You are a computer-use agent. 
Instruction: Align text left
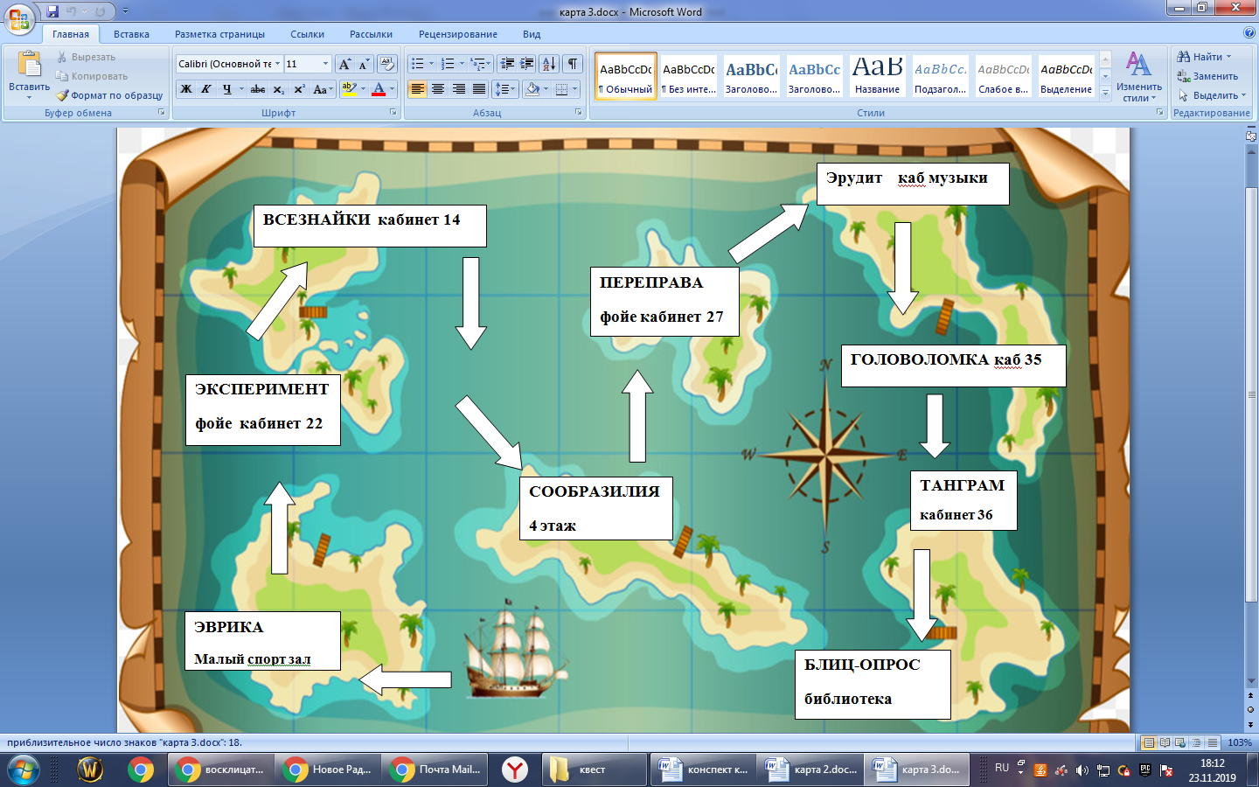(417, 89)
